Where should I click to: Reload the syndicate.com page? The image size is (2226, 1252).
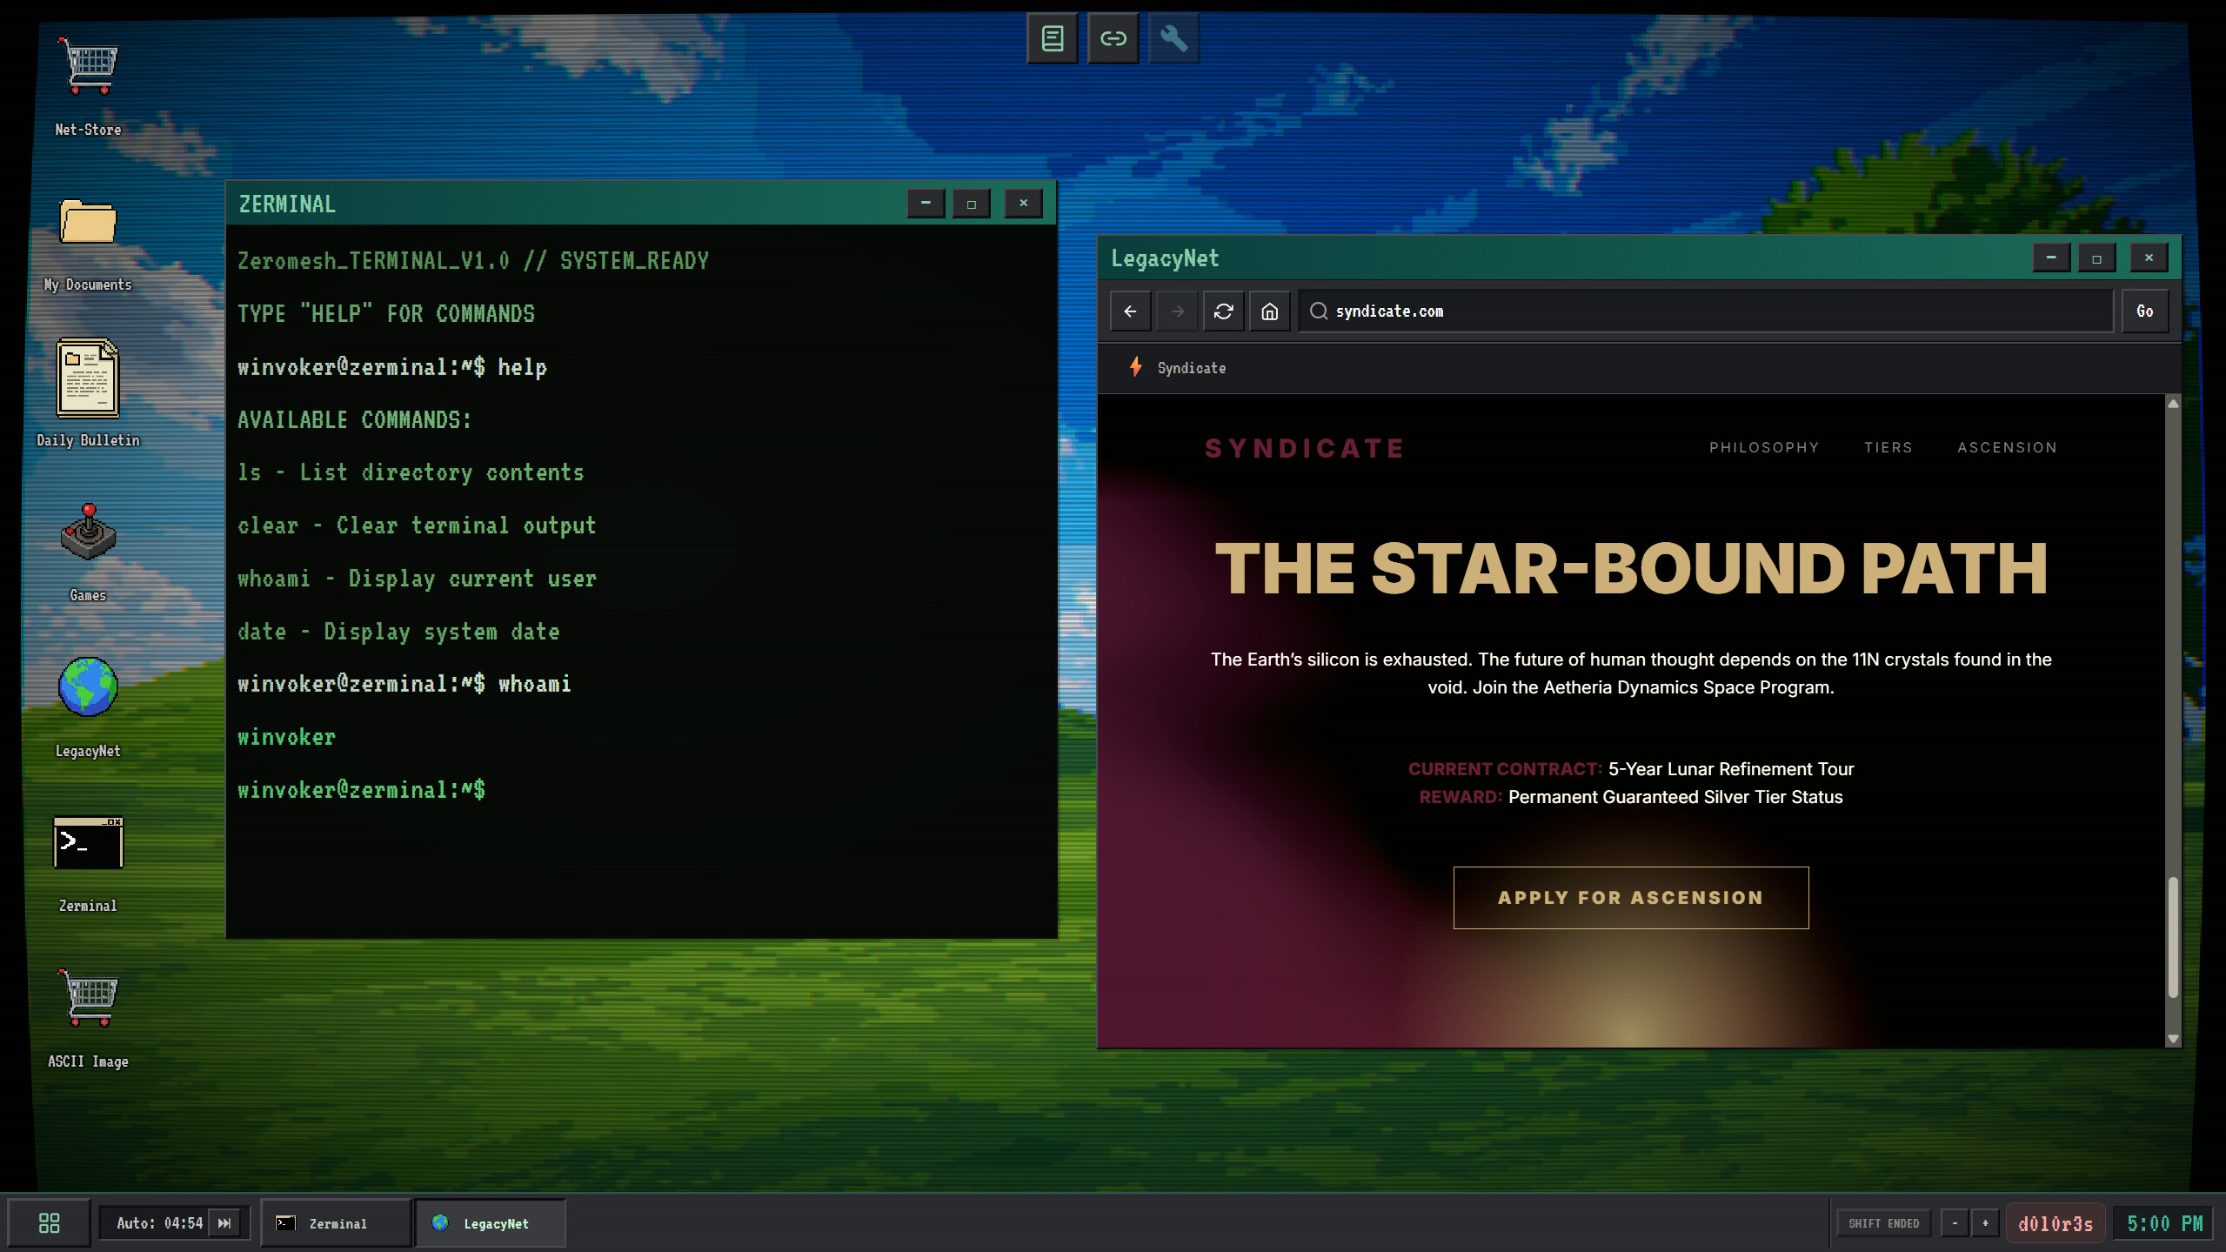tap(1223, 311)
